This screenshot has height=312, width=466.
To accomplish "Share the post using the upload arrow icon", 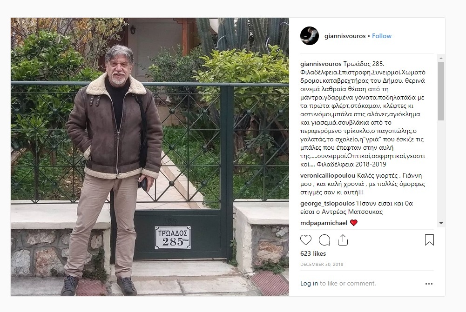I will point(343,240).
